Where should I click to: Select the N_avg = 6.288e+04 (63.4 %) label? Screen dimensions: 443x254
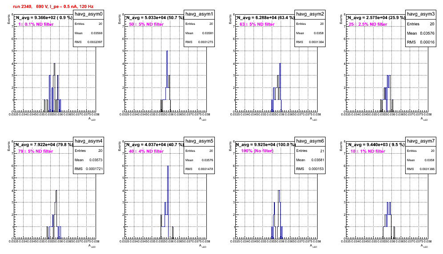pyautogui.click(x=266, y=17)
